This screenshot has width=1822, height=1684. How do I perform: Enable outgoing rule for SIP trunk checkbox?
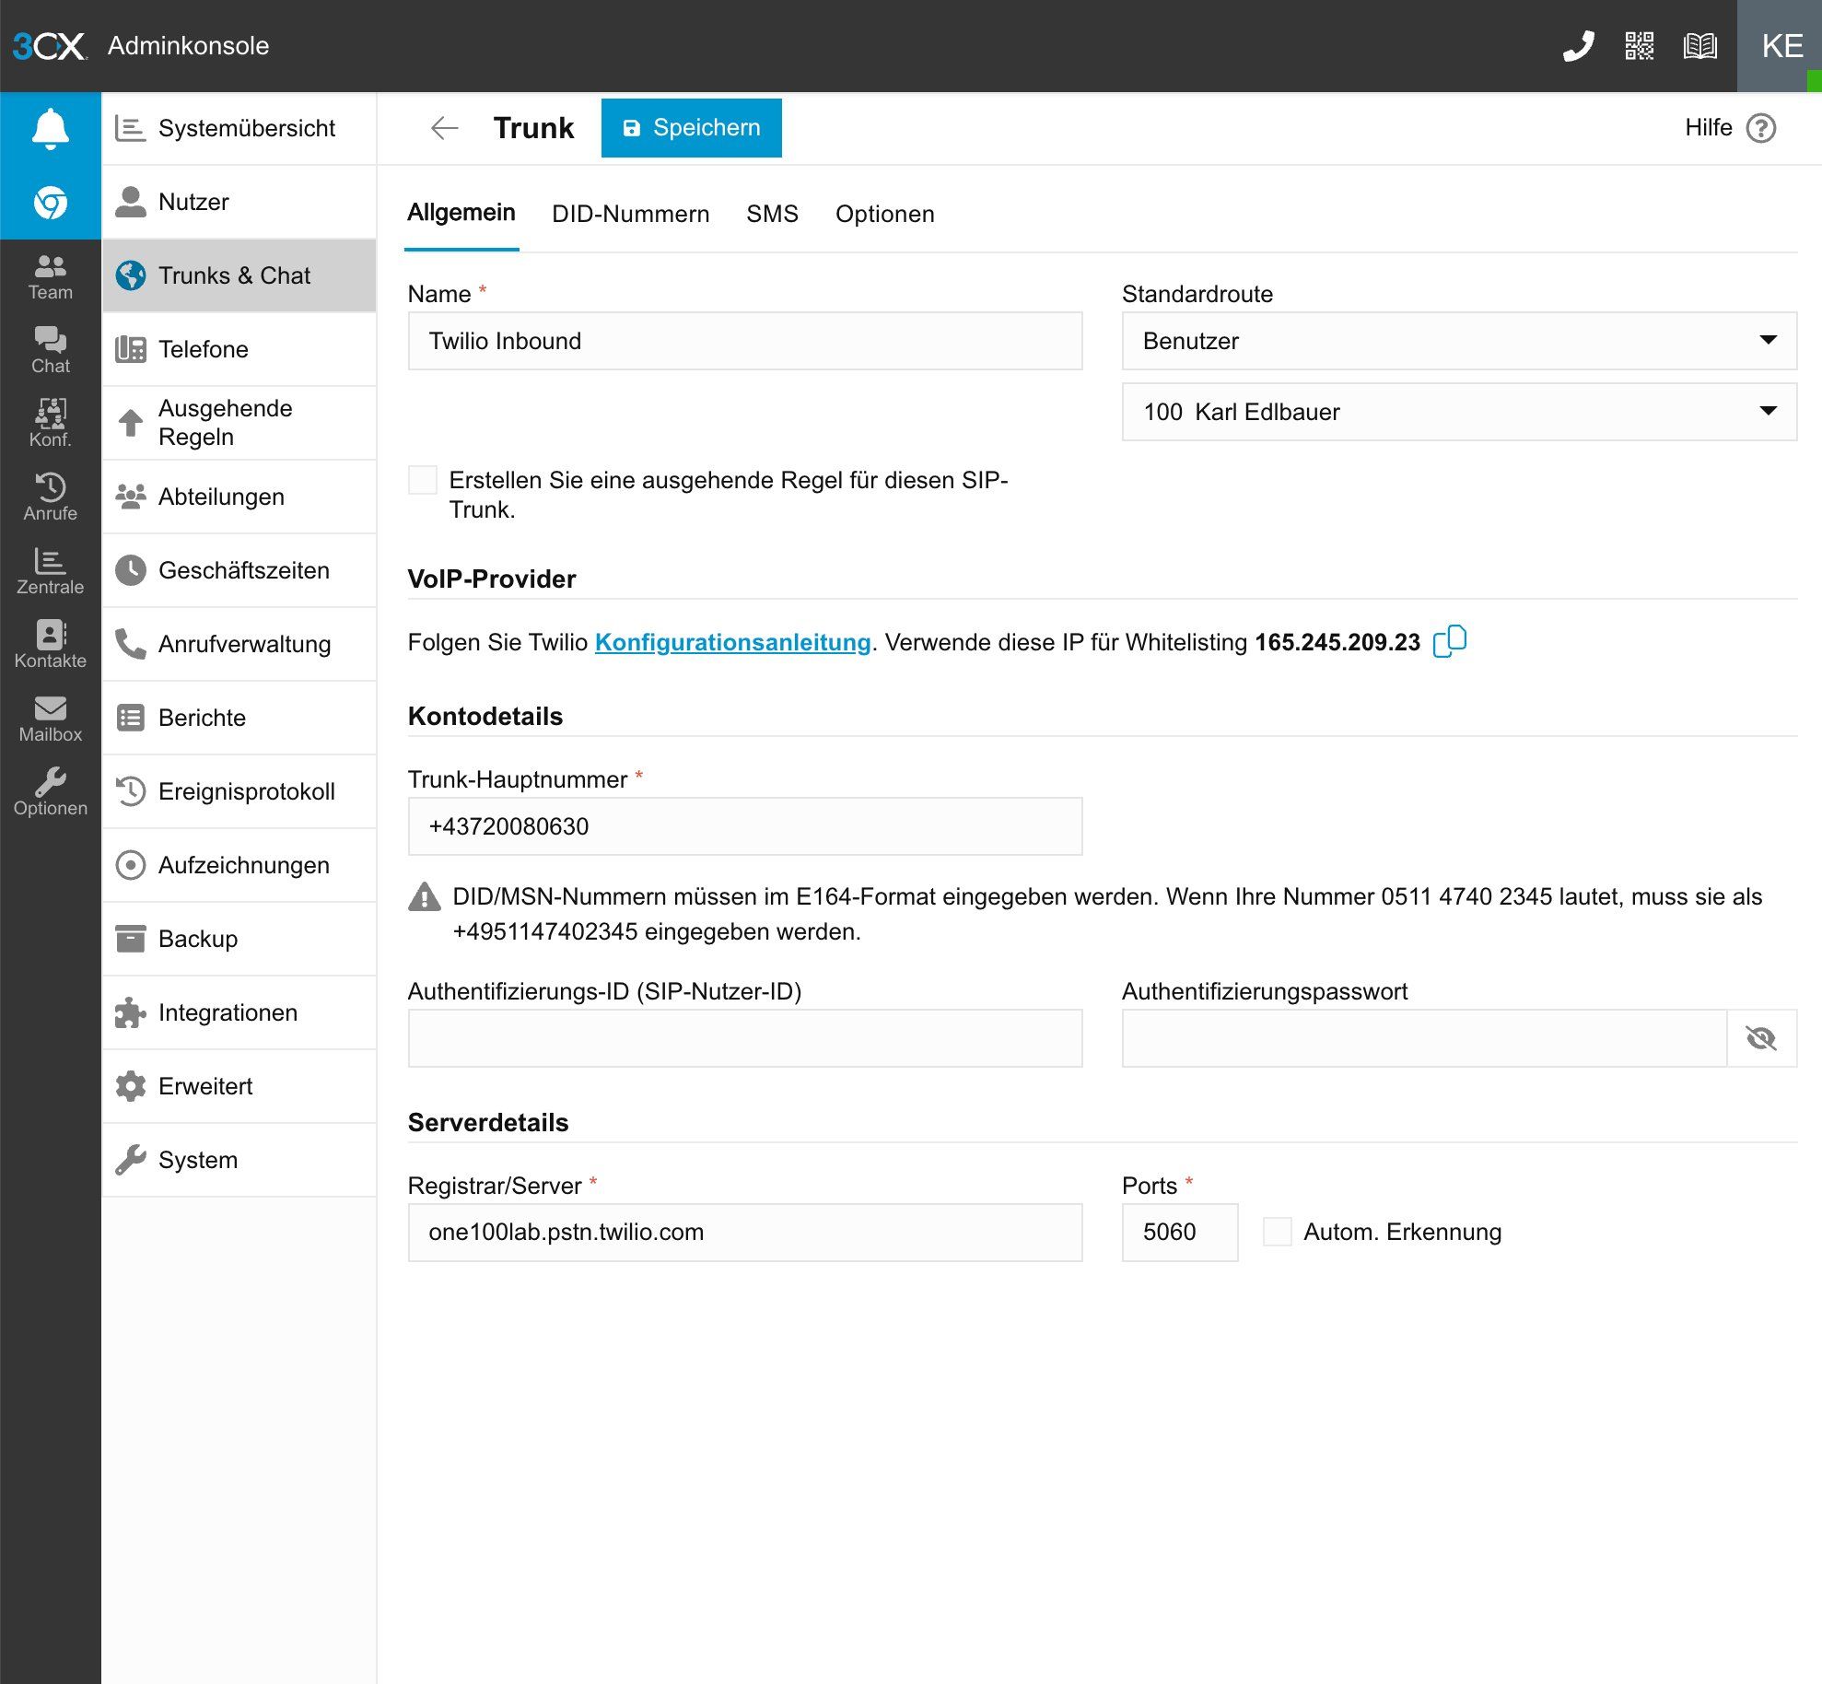pos(423,480)
